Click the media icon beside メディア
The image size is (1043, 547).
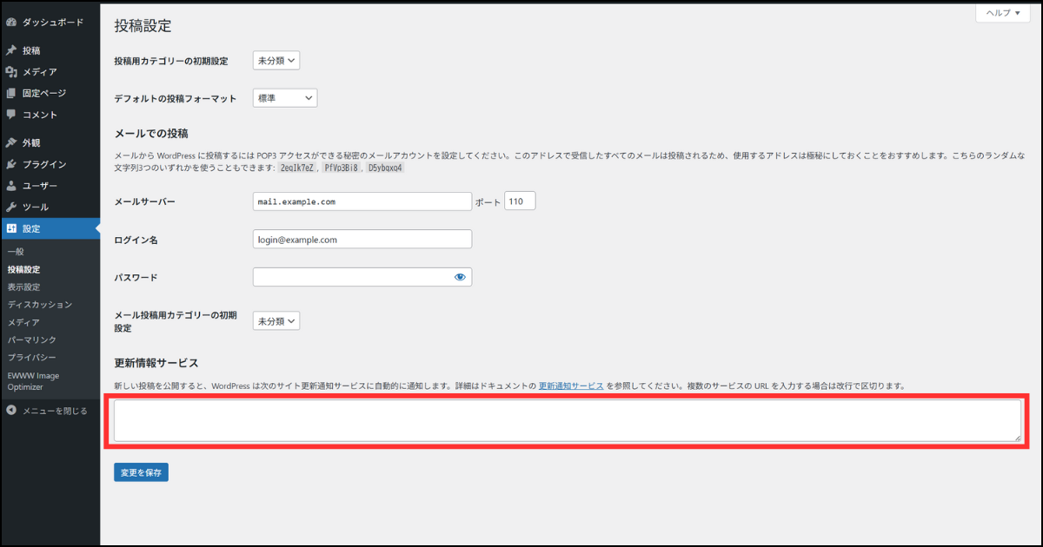pyautogui.click(x=11, y=72)
